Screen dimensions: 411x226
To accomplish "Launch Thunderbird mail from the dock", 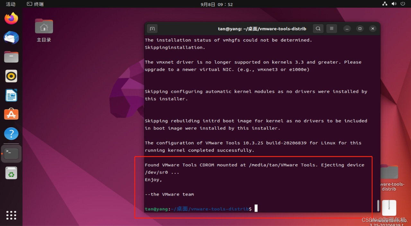I will (11, 38).
